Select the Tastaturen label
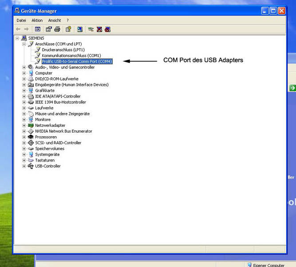 (x=45, y=160)
